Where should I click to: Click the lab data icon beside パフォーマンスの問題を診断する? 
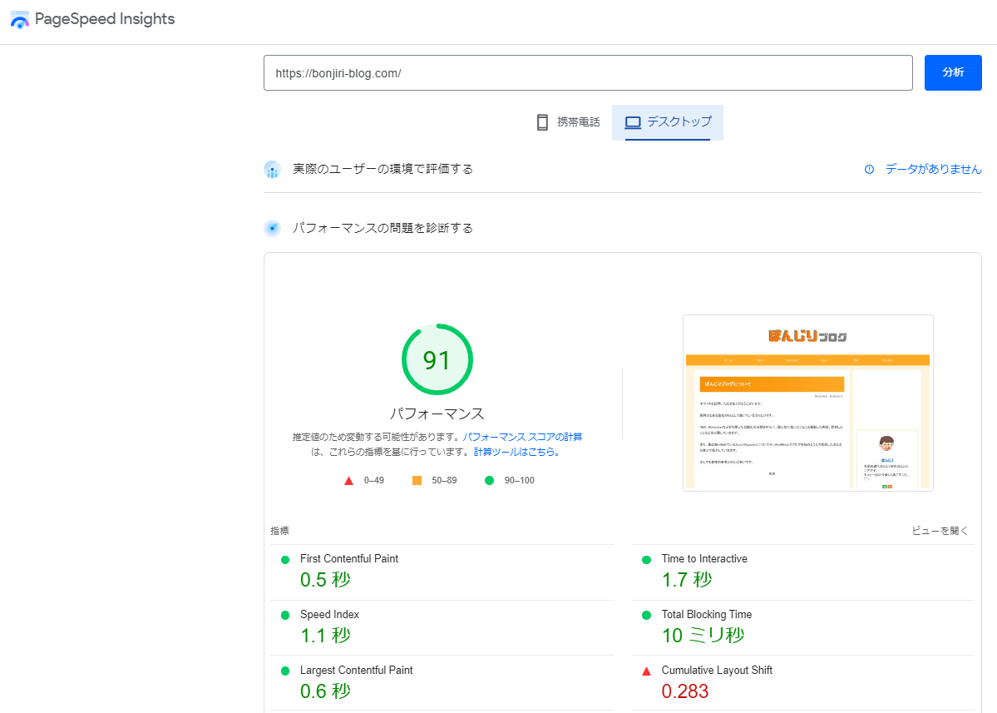point(272,227)
